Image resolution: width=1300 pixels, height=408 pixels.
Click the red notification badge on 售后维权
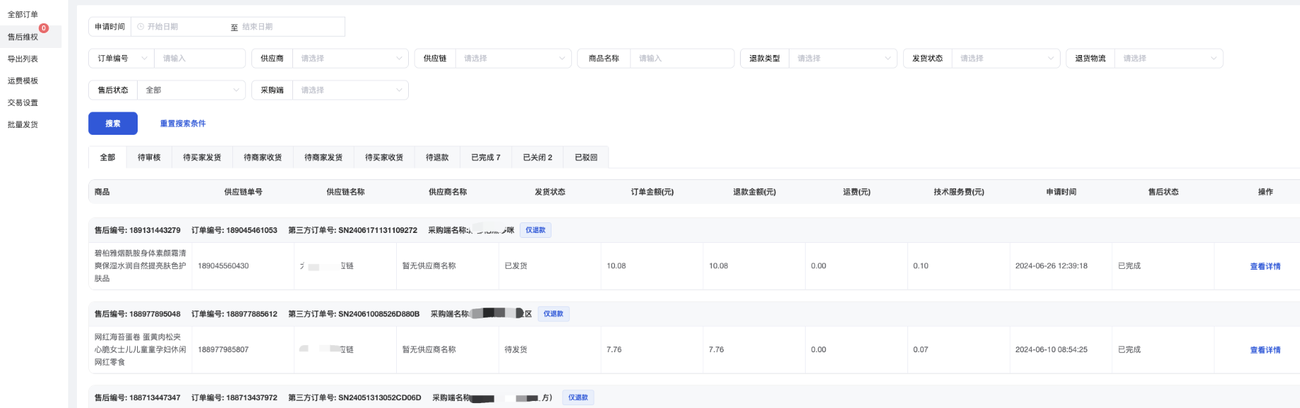(x=44, y=28)
